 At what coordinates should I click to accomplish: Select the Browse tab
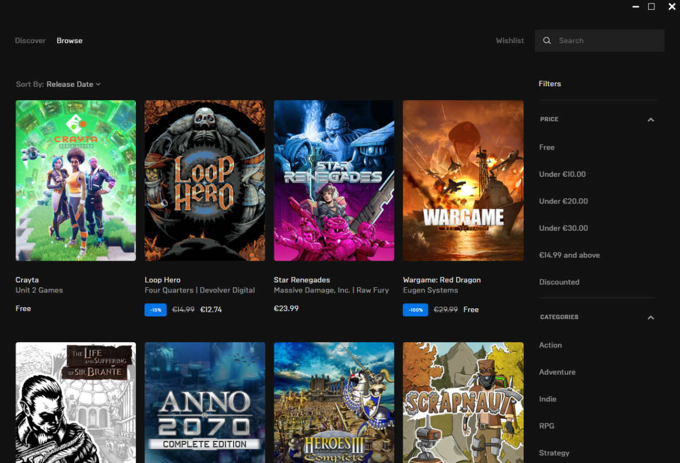tap(69, 41)
